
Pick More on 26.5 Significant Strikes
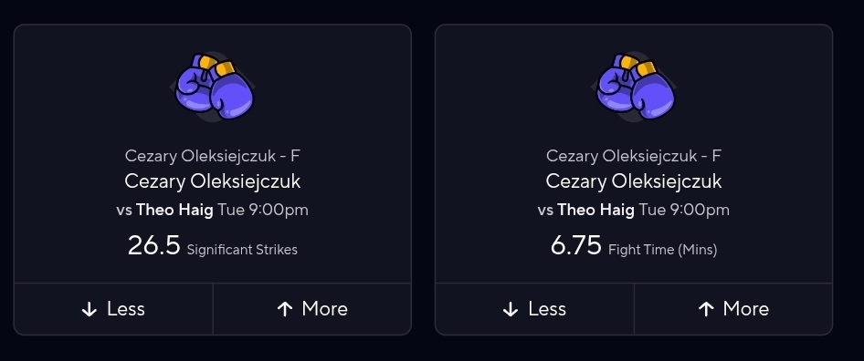point(312,309)
